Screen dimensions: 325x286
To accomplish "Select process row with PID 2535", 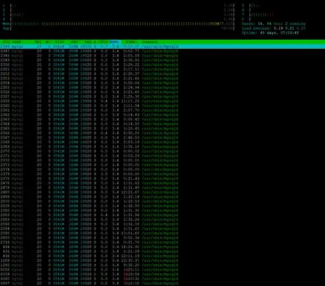I will [x=89, y=206].
